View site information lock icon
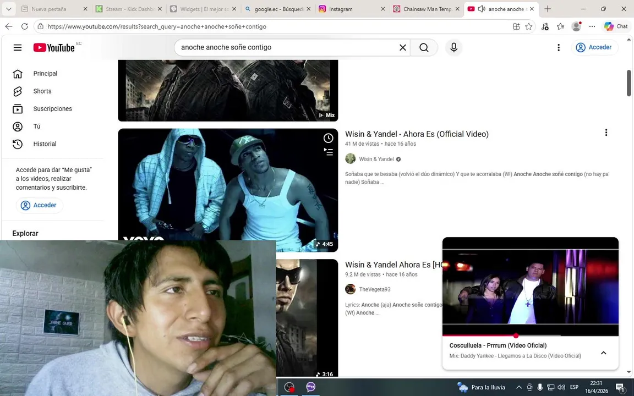The width and height of the screenshot is (634, 396). pos(40,26)
